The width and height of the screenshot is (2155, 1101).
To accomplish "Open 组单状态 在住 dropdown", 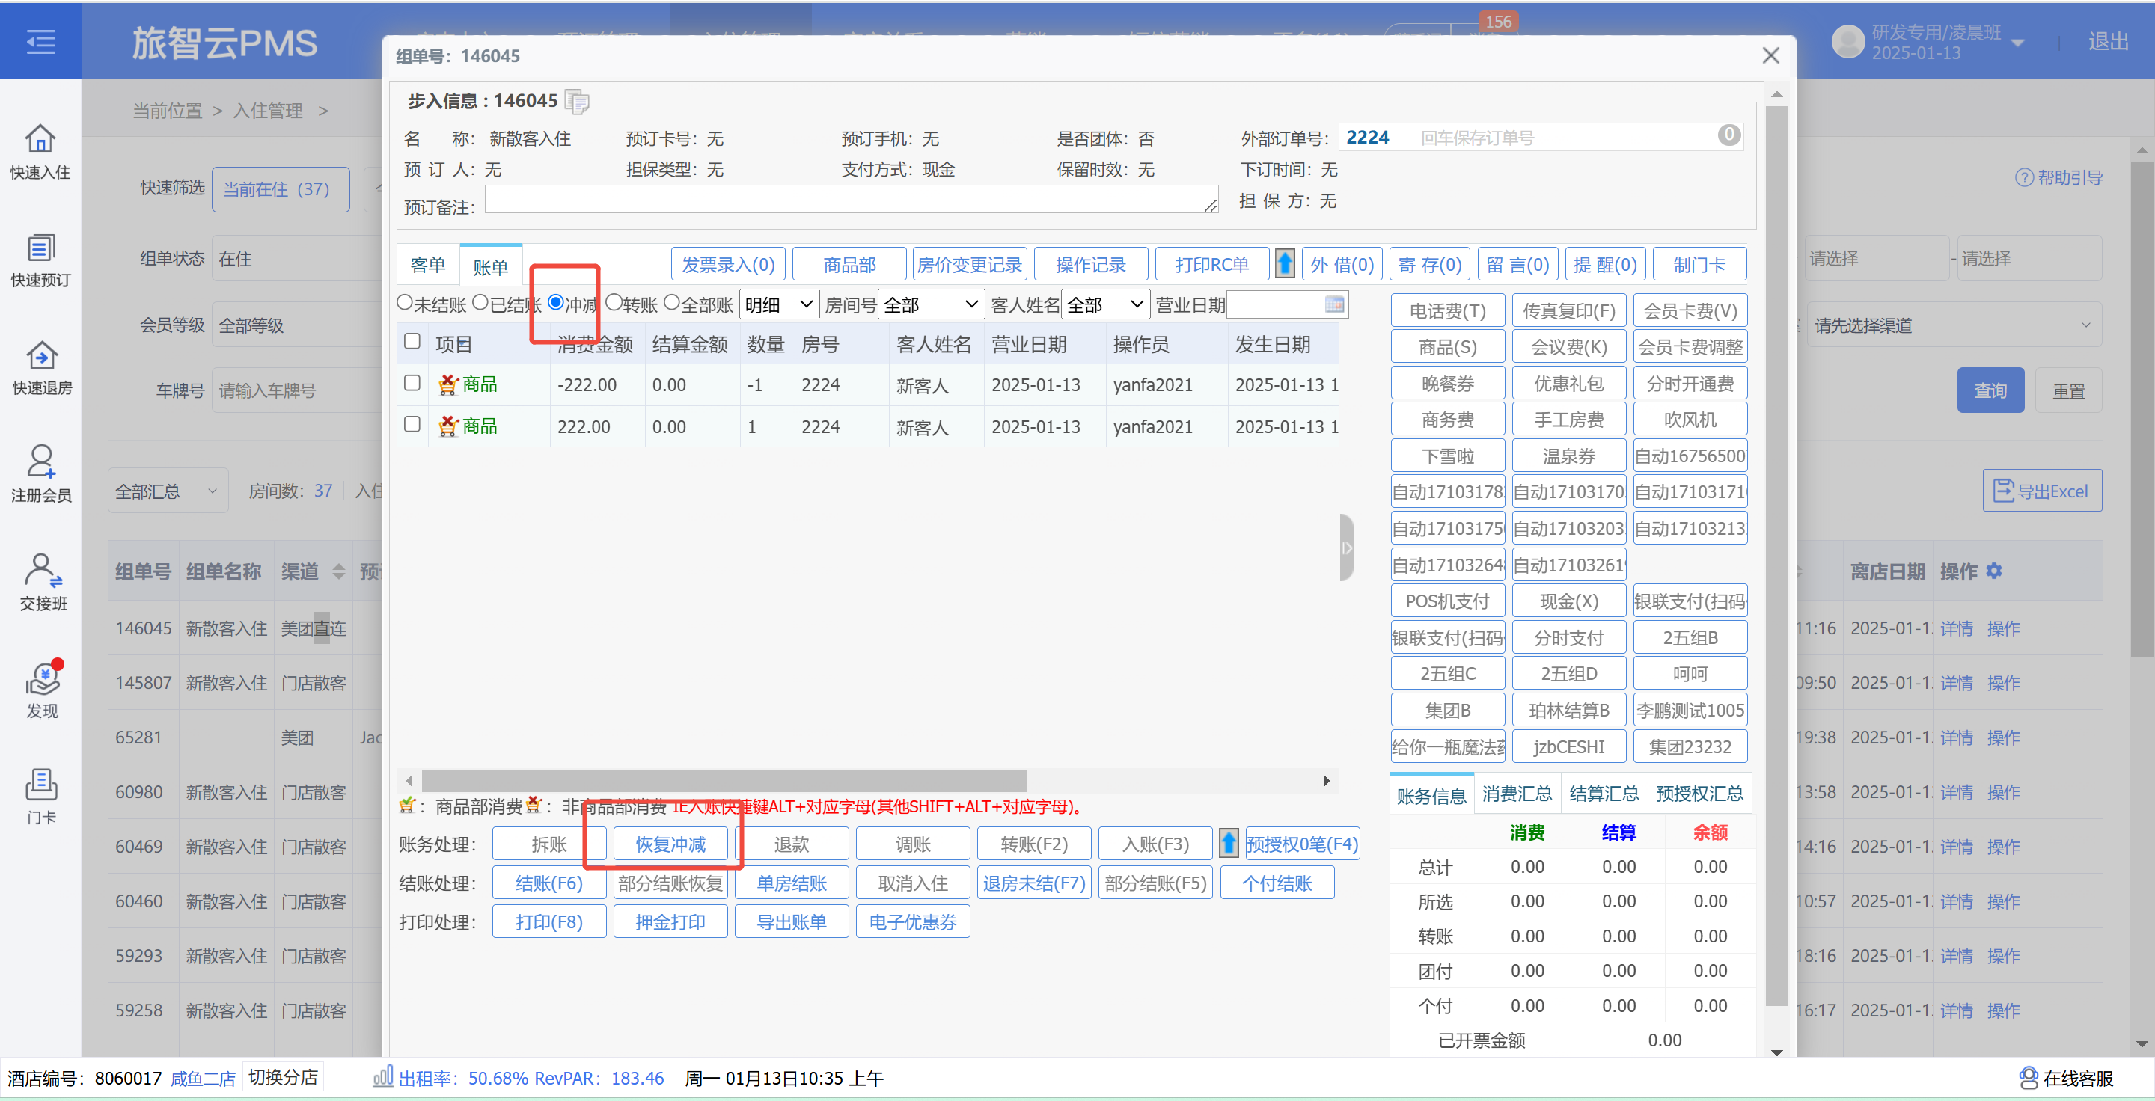I will [x=297, y=259].
